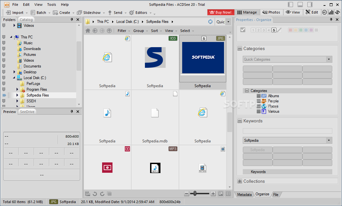
Task: Check the Various category box
Action: [259, 111]
